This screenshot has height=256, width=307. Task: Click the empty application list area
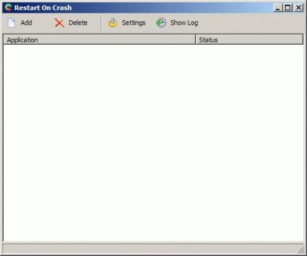(153, 143)
